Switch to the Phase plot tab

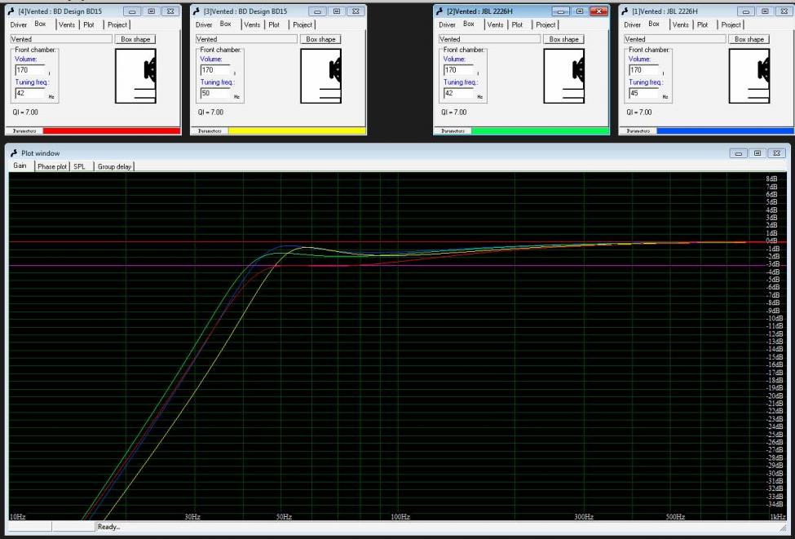(51, 166)
